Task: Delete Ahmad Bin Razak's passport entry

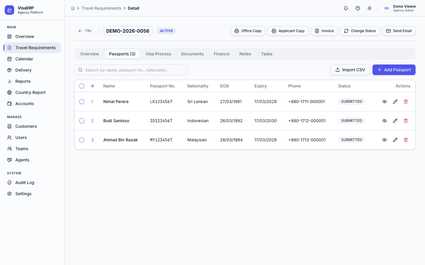Action: [406, 140]
